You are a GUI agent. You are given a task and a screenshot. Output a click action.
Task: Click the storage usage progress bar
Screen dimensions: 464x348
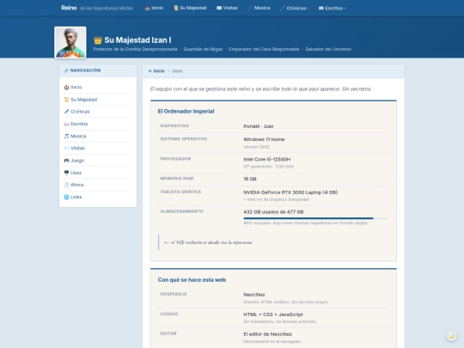[x=314, y=218]
